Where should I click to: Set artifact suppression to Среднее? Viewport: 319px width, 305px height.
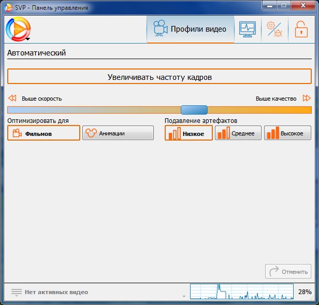pyautogui.click(x=238, y=133)
